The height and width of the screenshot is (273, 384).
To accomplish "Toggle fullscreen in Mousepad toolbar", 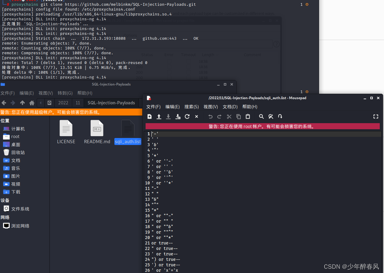I will 376,116.
